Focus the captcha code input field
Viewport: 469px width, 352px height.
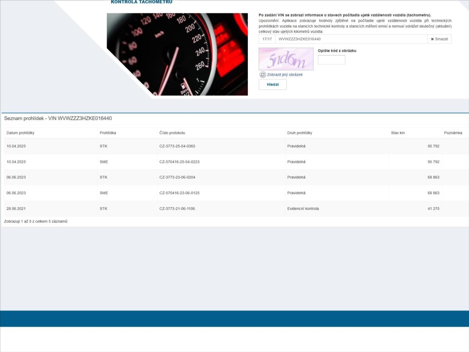331,60
